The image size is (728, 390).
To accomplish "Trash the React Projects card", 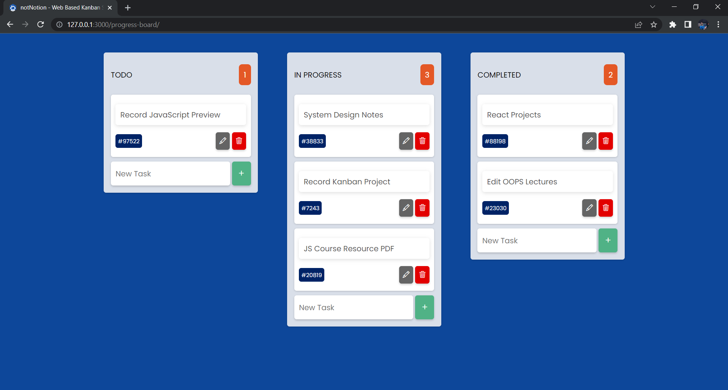I will [605, 141].
